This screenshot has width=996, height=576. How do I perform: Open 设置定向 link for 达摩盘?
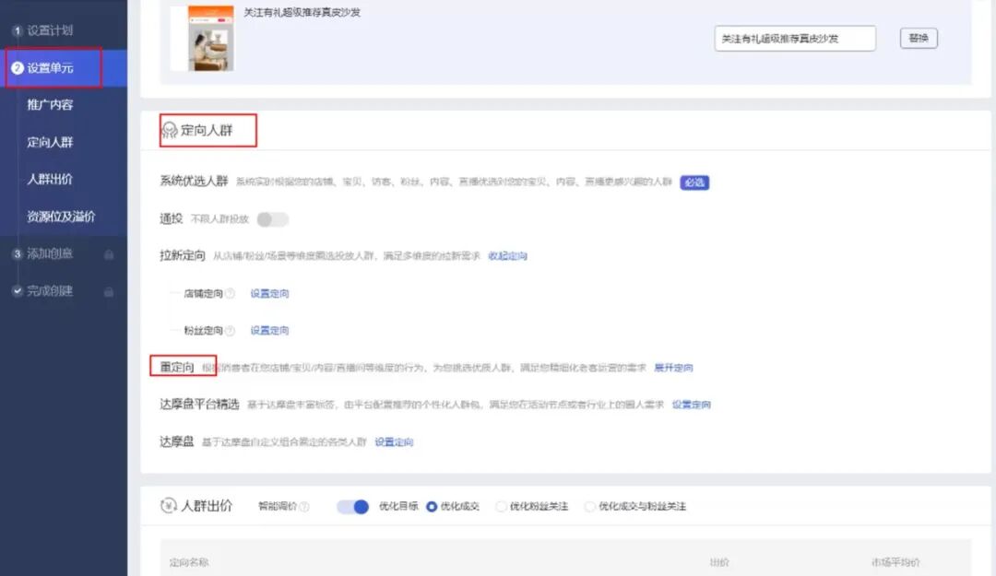[394, 442]
